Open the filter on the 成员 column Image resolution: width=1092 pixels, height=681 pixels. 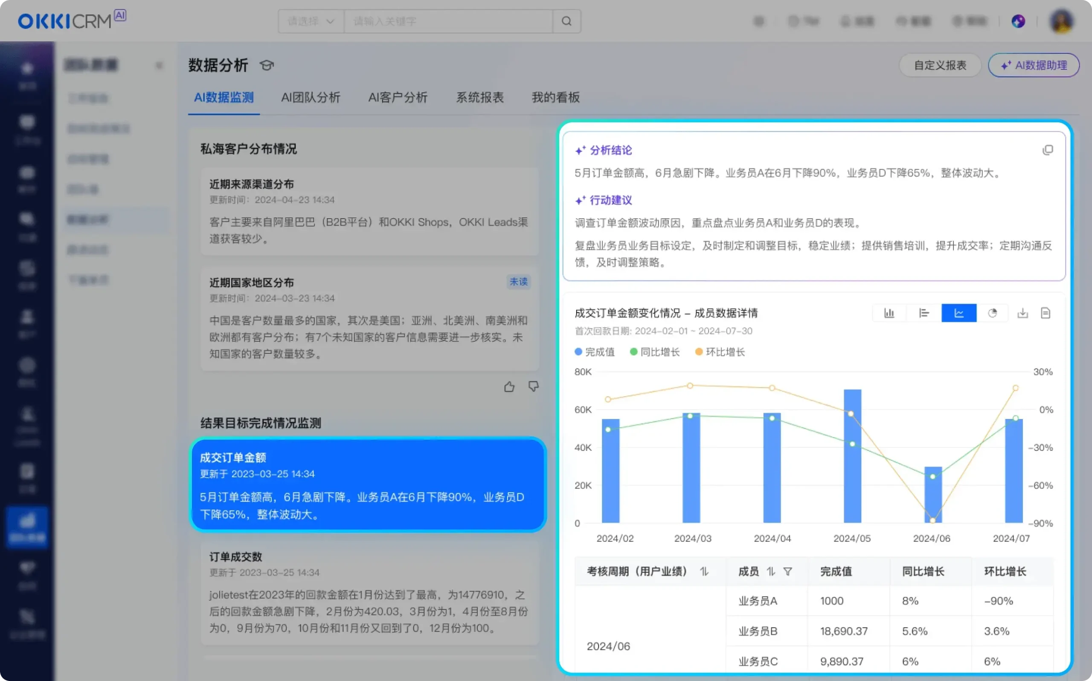click(x=788, y=571)
